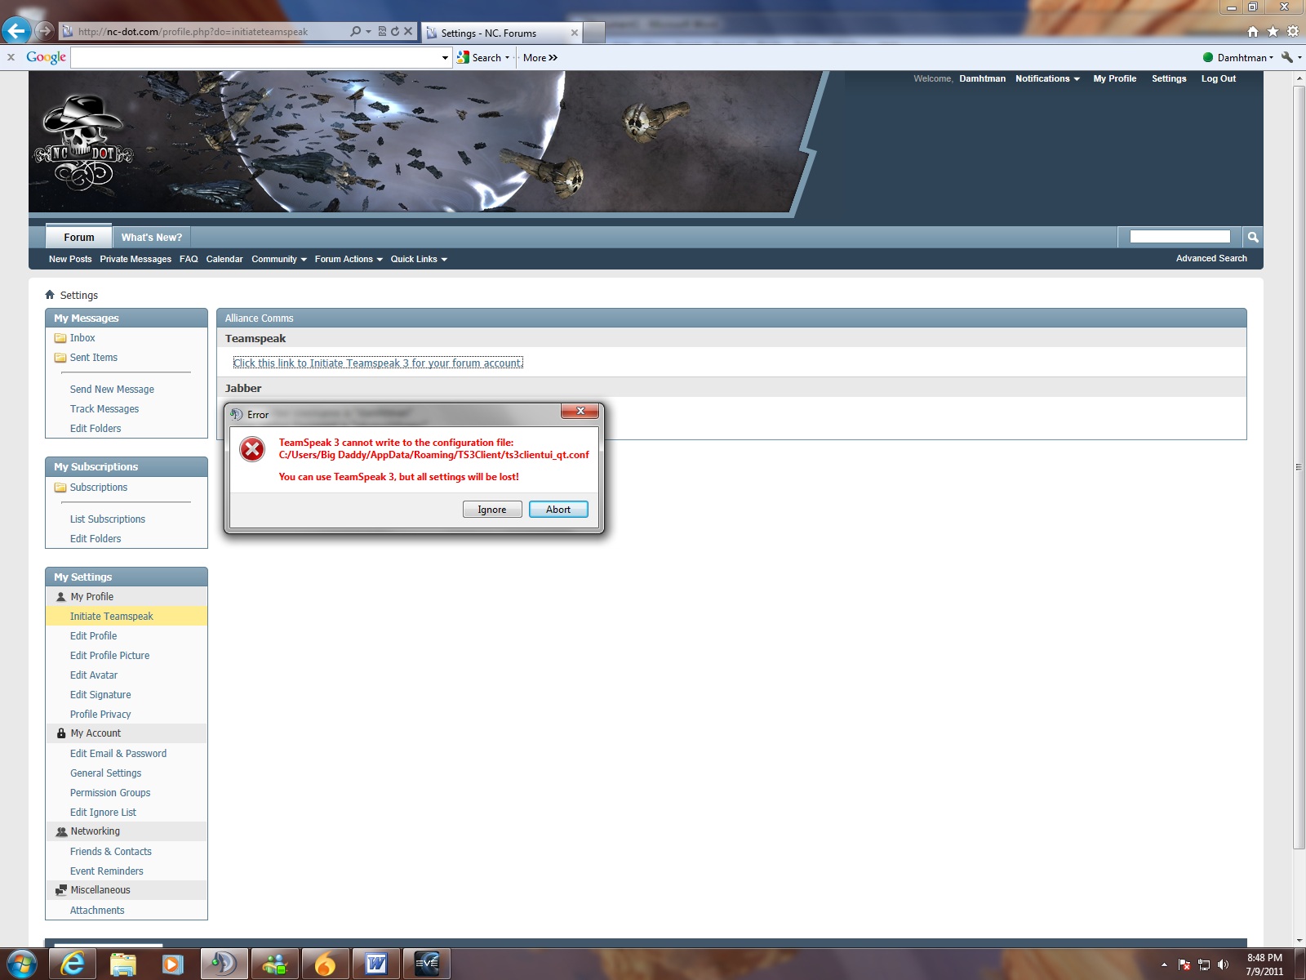The height and width of the screenshot is (980, 1306).
Task: Open New Posts in the nav bar
Action: pyautogui.click(x=70, y=259)
